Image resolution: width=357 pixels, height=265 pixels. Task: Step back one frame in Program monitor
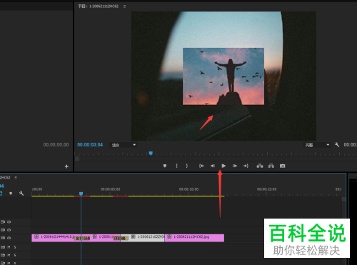coord(213,166)
